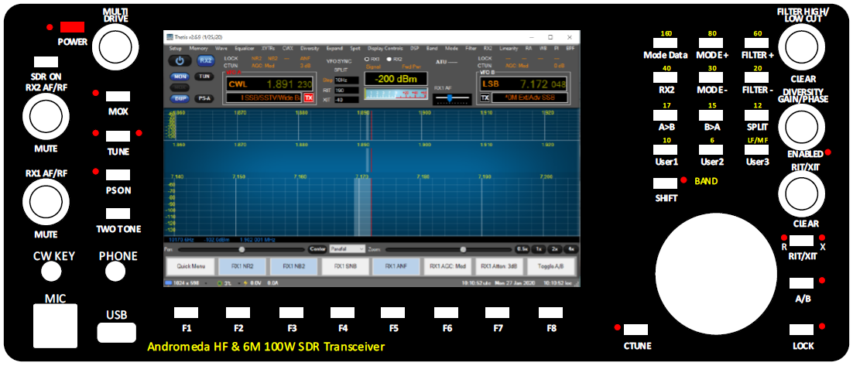The width and height of the screenshot is (853, 366).
Task: Click the VFO A frequency display 1.891
Action: pos(281,84)
